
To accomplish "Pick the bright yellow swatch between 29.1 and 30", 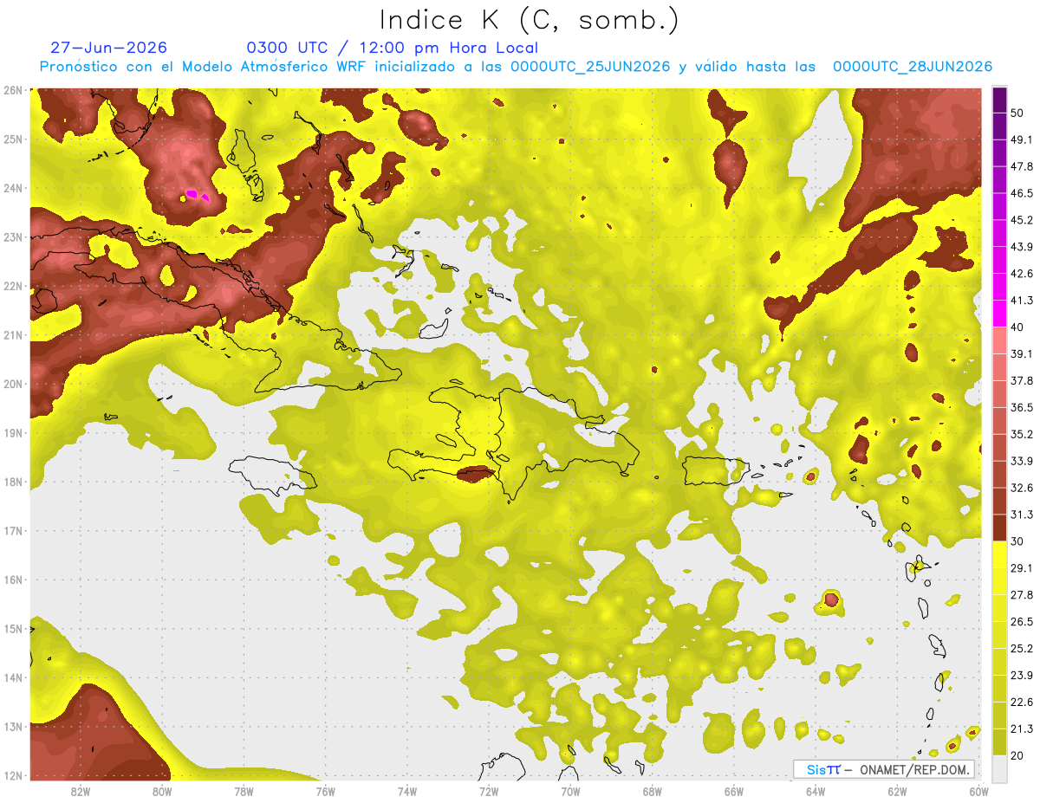I will tap(999, 554).
